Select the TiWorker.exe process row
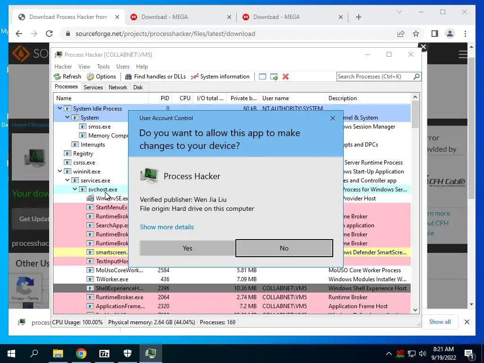Screen dimensions: 484x363 pyautogui.click(x=232, y=279)
